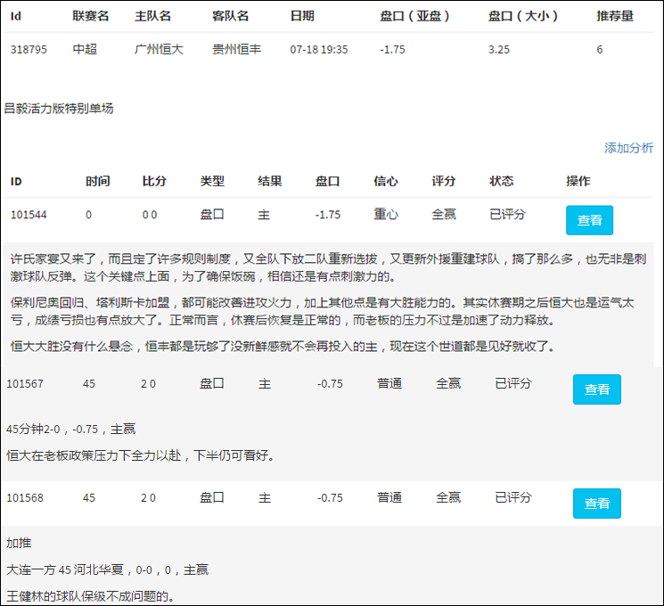Click paragraph starting 许氏家宴又来了
The width and height of the screenshot is (664, 606).
pyautogui.click(x=328, y=267)
